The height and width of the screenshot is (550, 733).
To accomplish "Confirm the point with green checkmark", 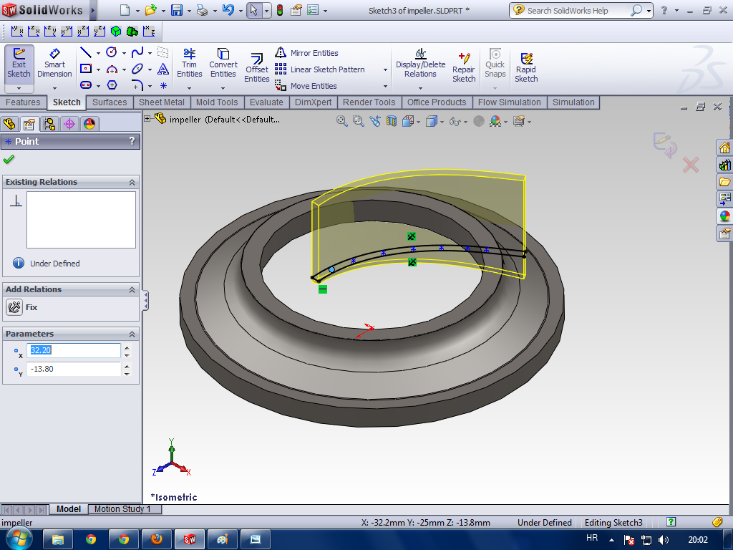I will 9,160.
